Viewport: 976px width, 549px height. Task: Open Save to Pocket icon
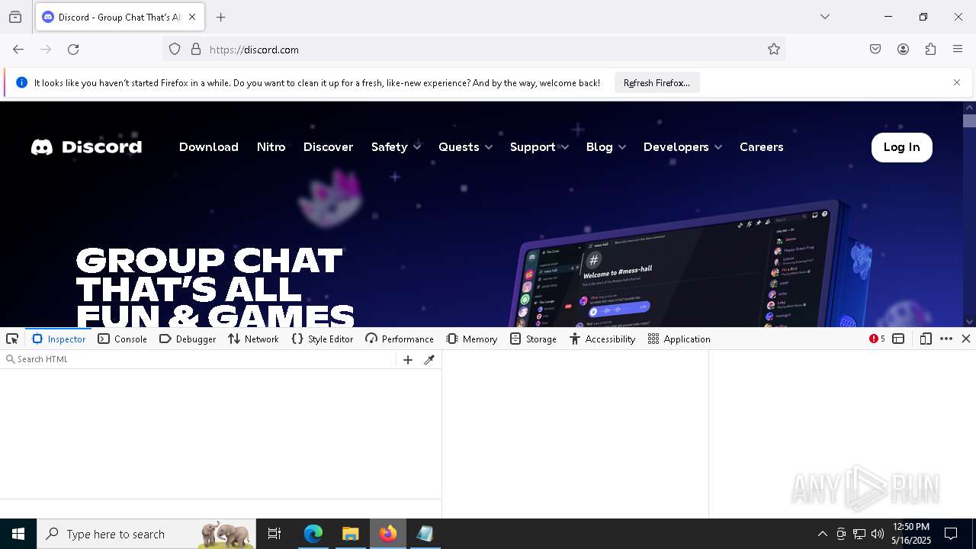(x=875, y=50)
